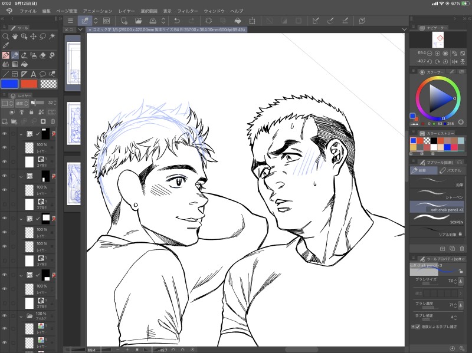Viewport: 472px width, 353px height.
Task: Select the straight Line figure tool
Action: click(5, 74)
